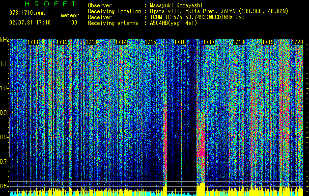Select the A504HB(yagi 4el) antenna text

click(x=173, y=23)
